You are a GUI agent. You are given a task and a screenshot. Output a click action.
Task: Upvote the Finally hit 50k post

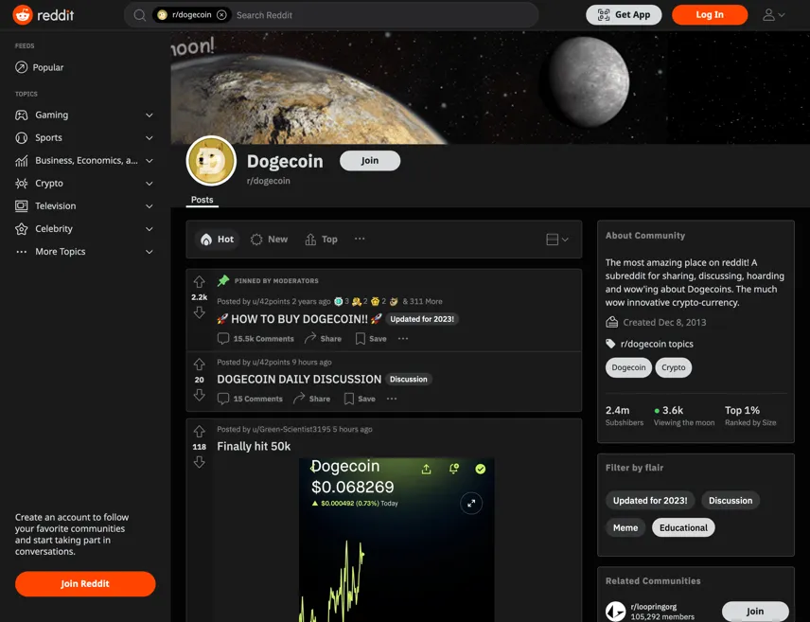tap(200, 431)
